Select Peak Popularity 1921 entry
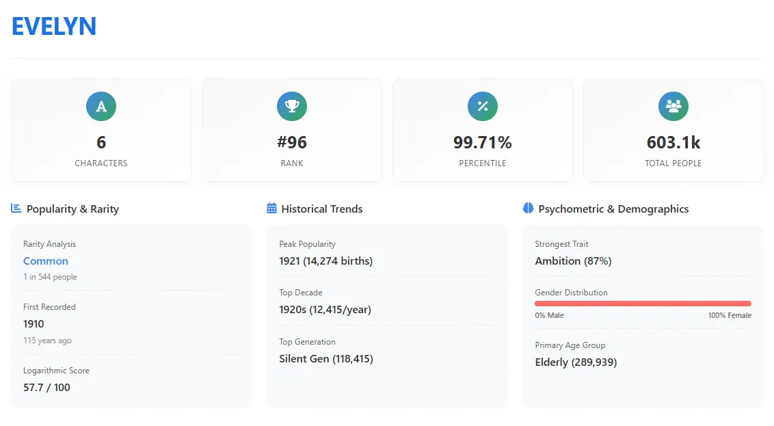 click(x=325, y=261)
